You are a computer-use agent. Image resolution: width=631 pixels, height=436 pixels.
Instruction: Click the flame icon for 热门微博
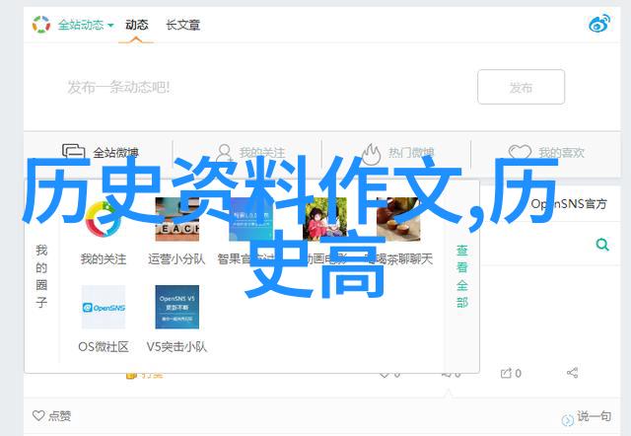[371, 153]
